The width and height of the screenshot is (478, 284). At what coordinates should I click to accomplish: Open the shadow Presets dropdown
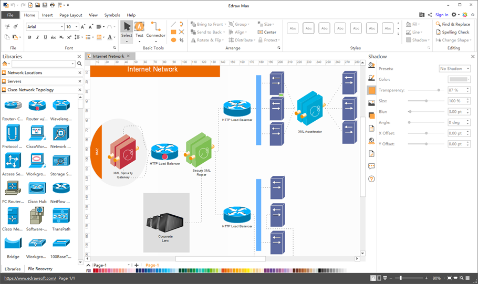point(454,69)
